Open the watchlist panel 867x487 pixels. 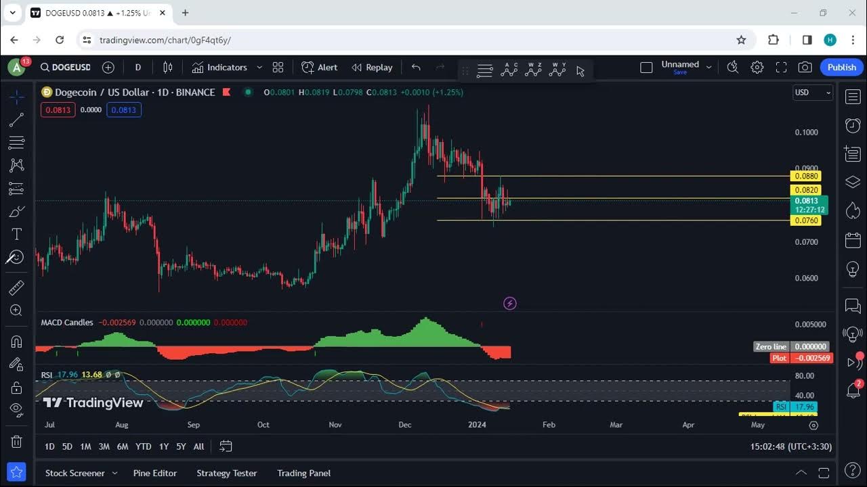[853, 97]
